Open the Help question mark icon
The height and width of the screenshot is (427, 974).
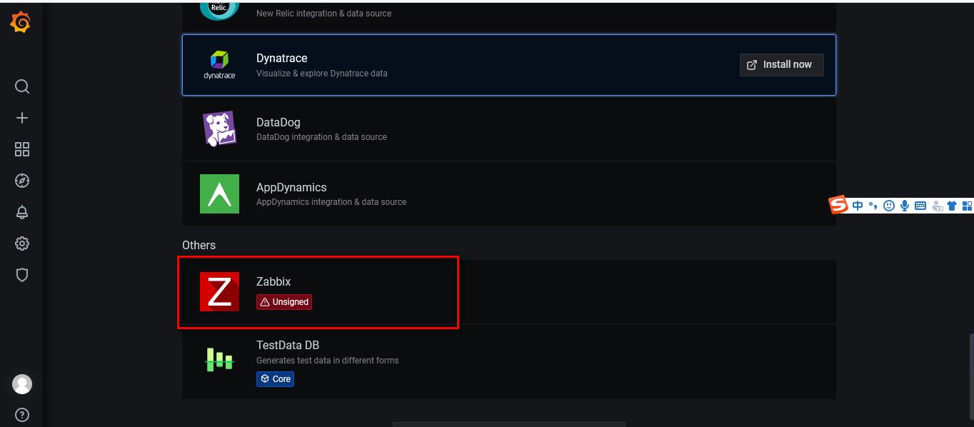22,415
